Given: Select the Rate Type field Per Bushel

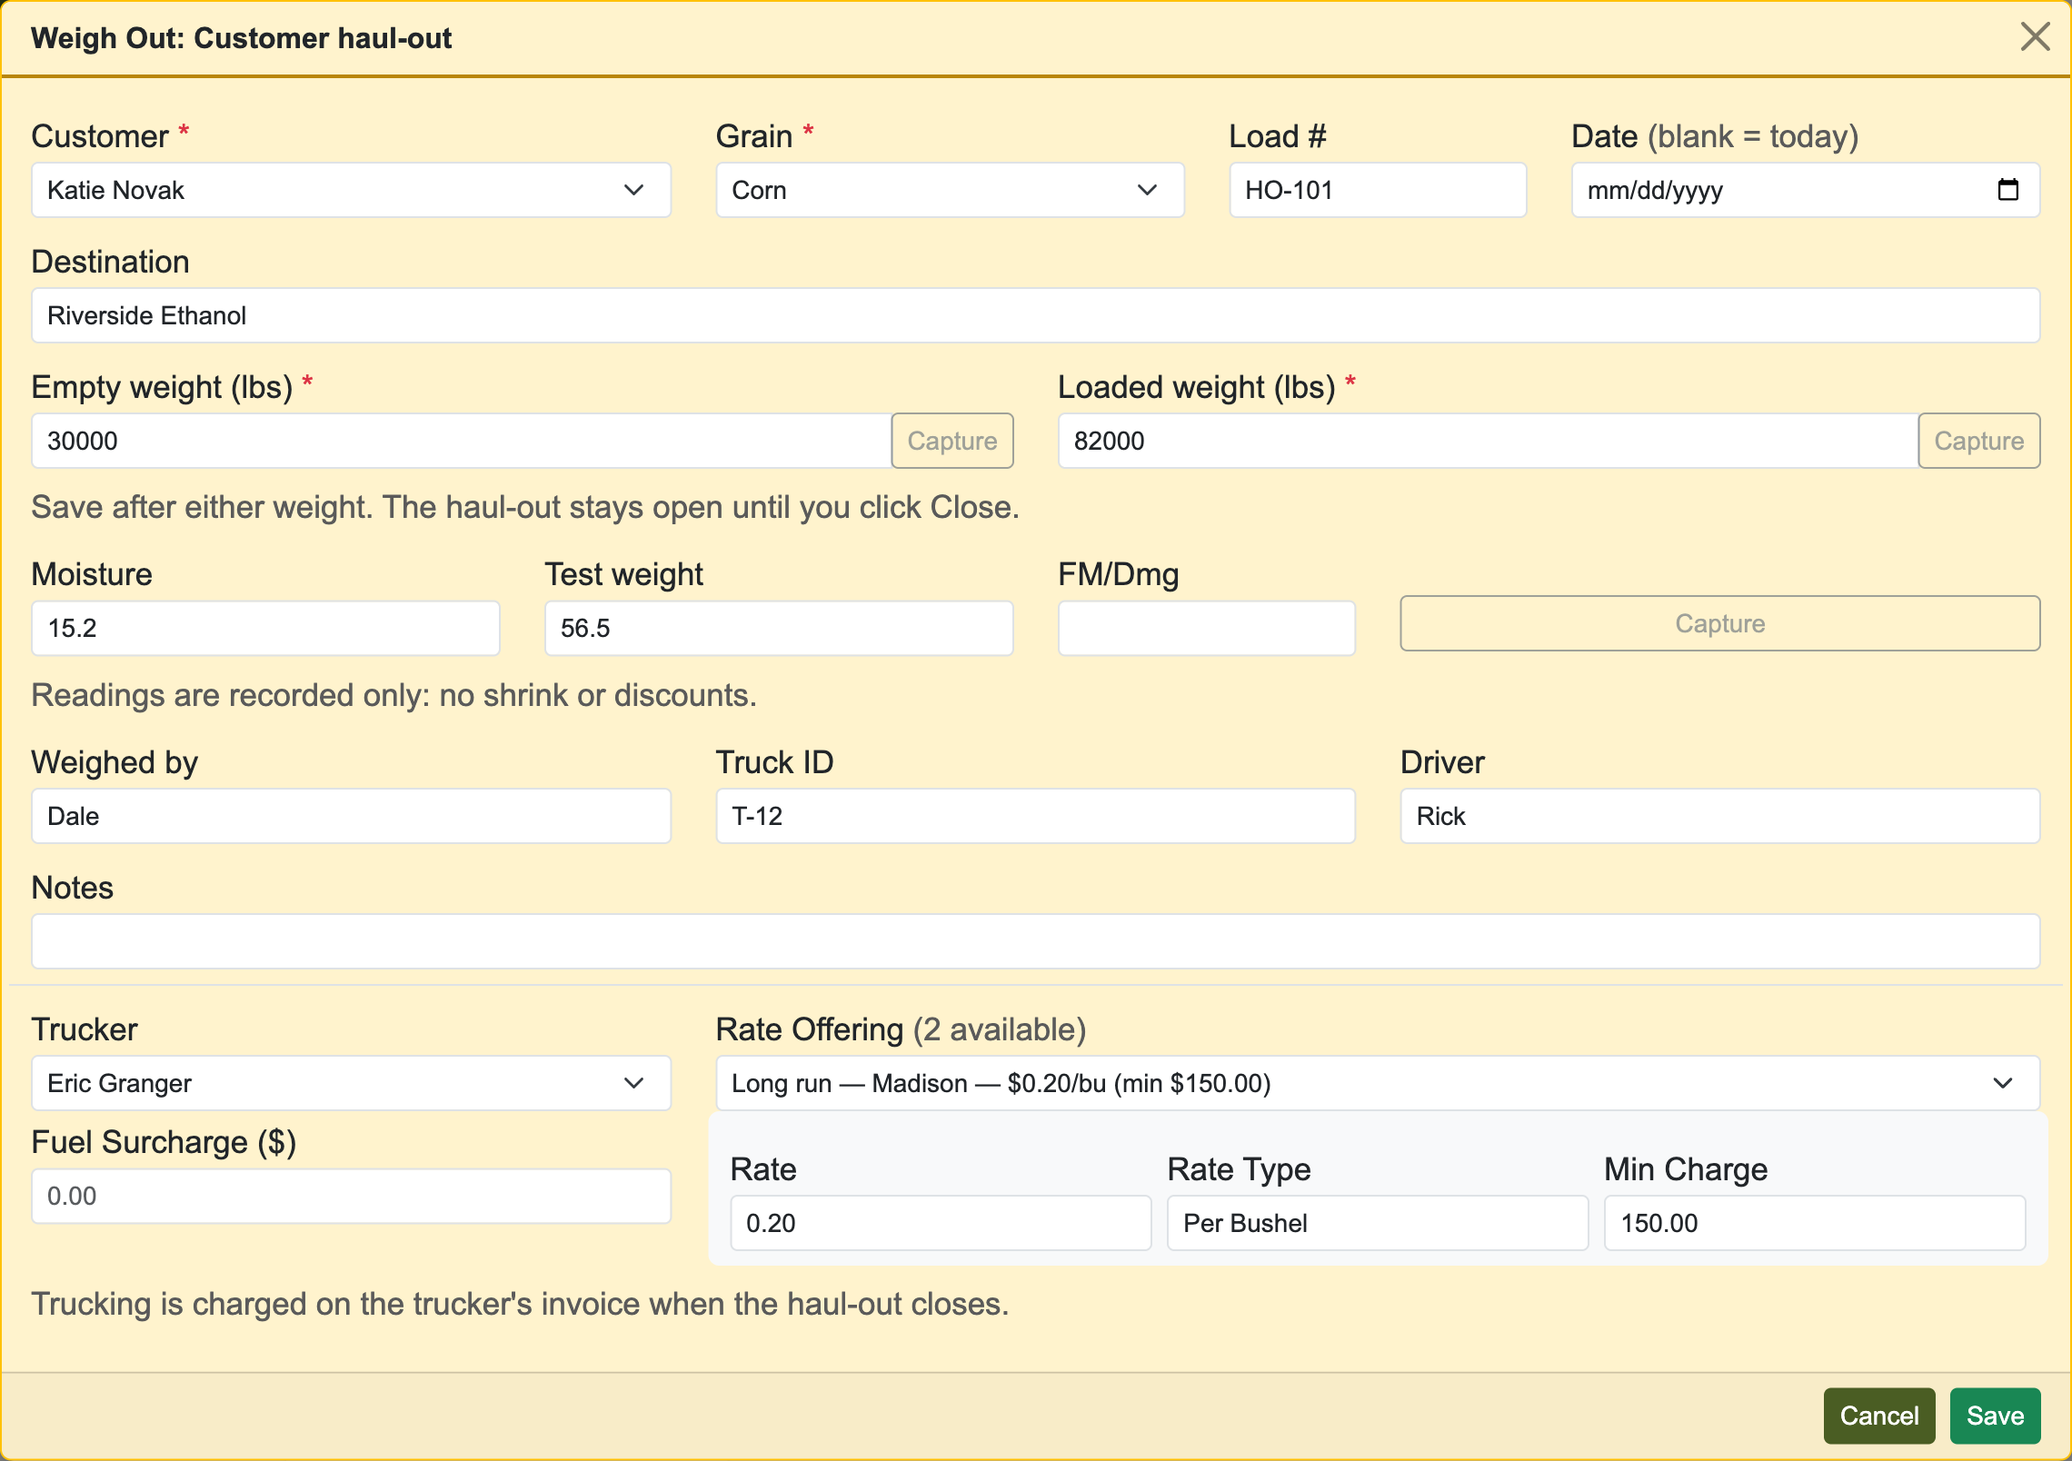Looking at the screenshot, I should coord(1378,1223).
